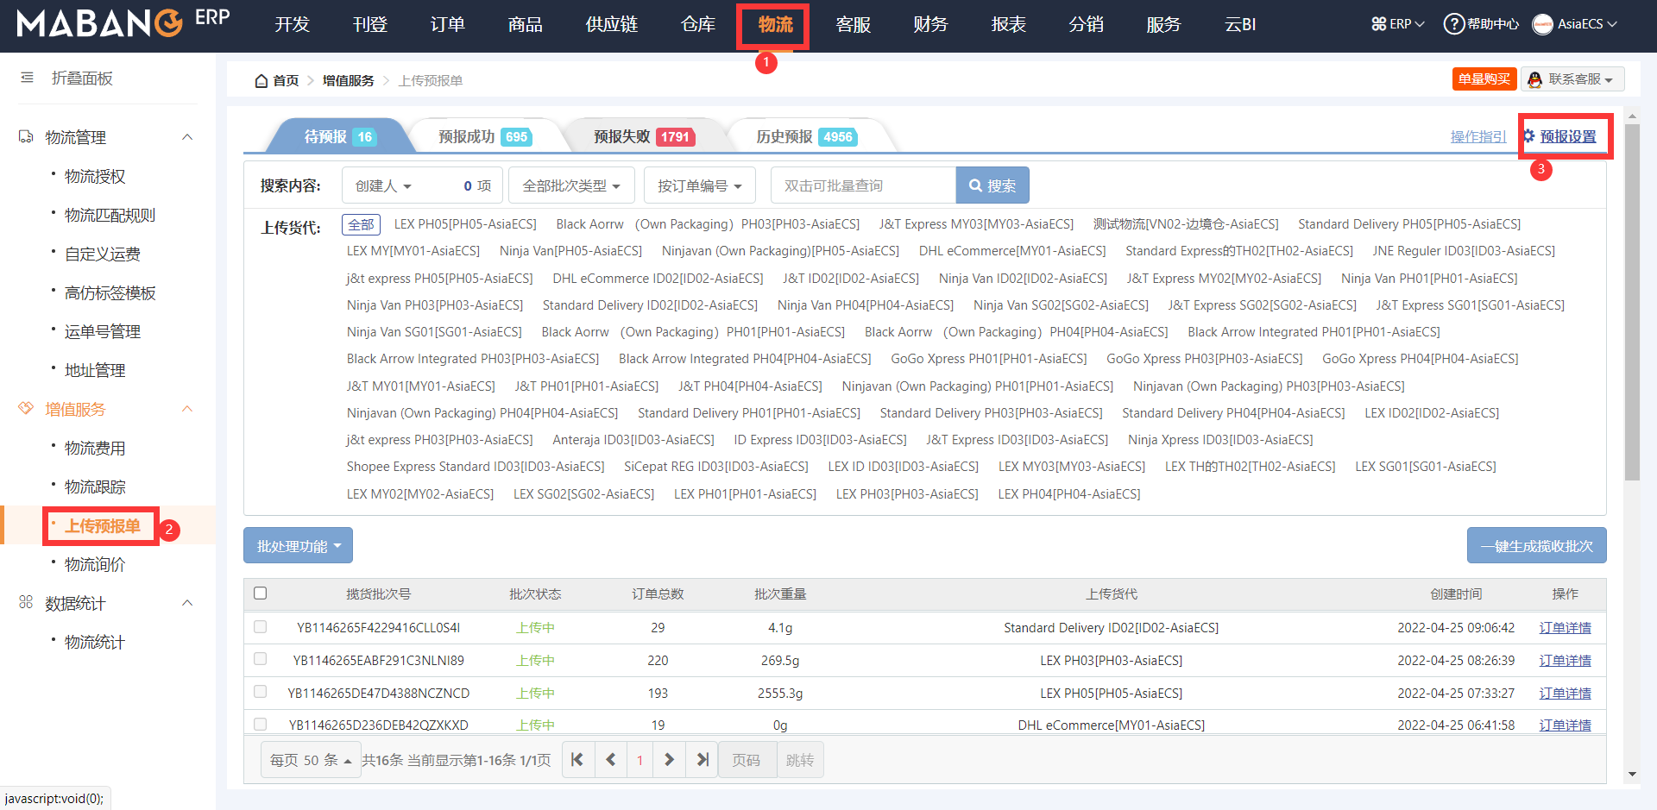Filter by SiCepat REG ID03[ID03-AsiaECS] carrier
This screenshot has height=810, width=1657.
[x=716, y=467]
